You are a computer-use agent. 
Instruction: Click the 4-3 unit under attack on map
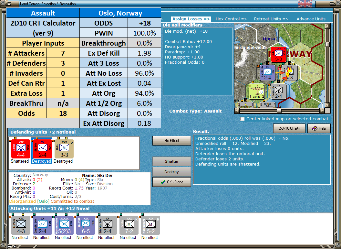289,73
